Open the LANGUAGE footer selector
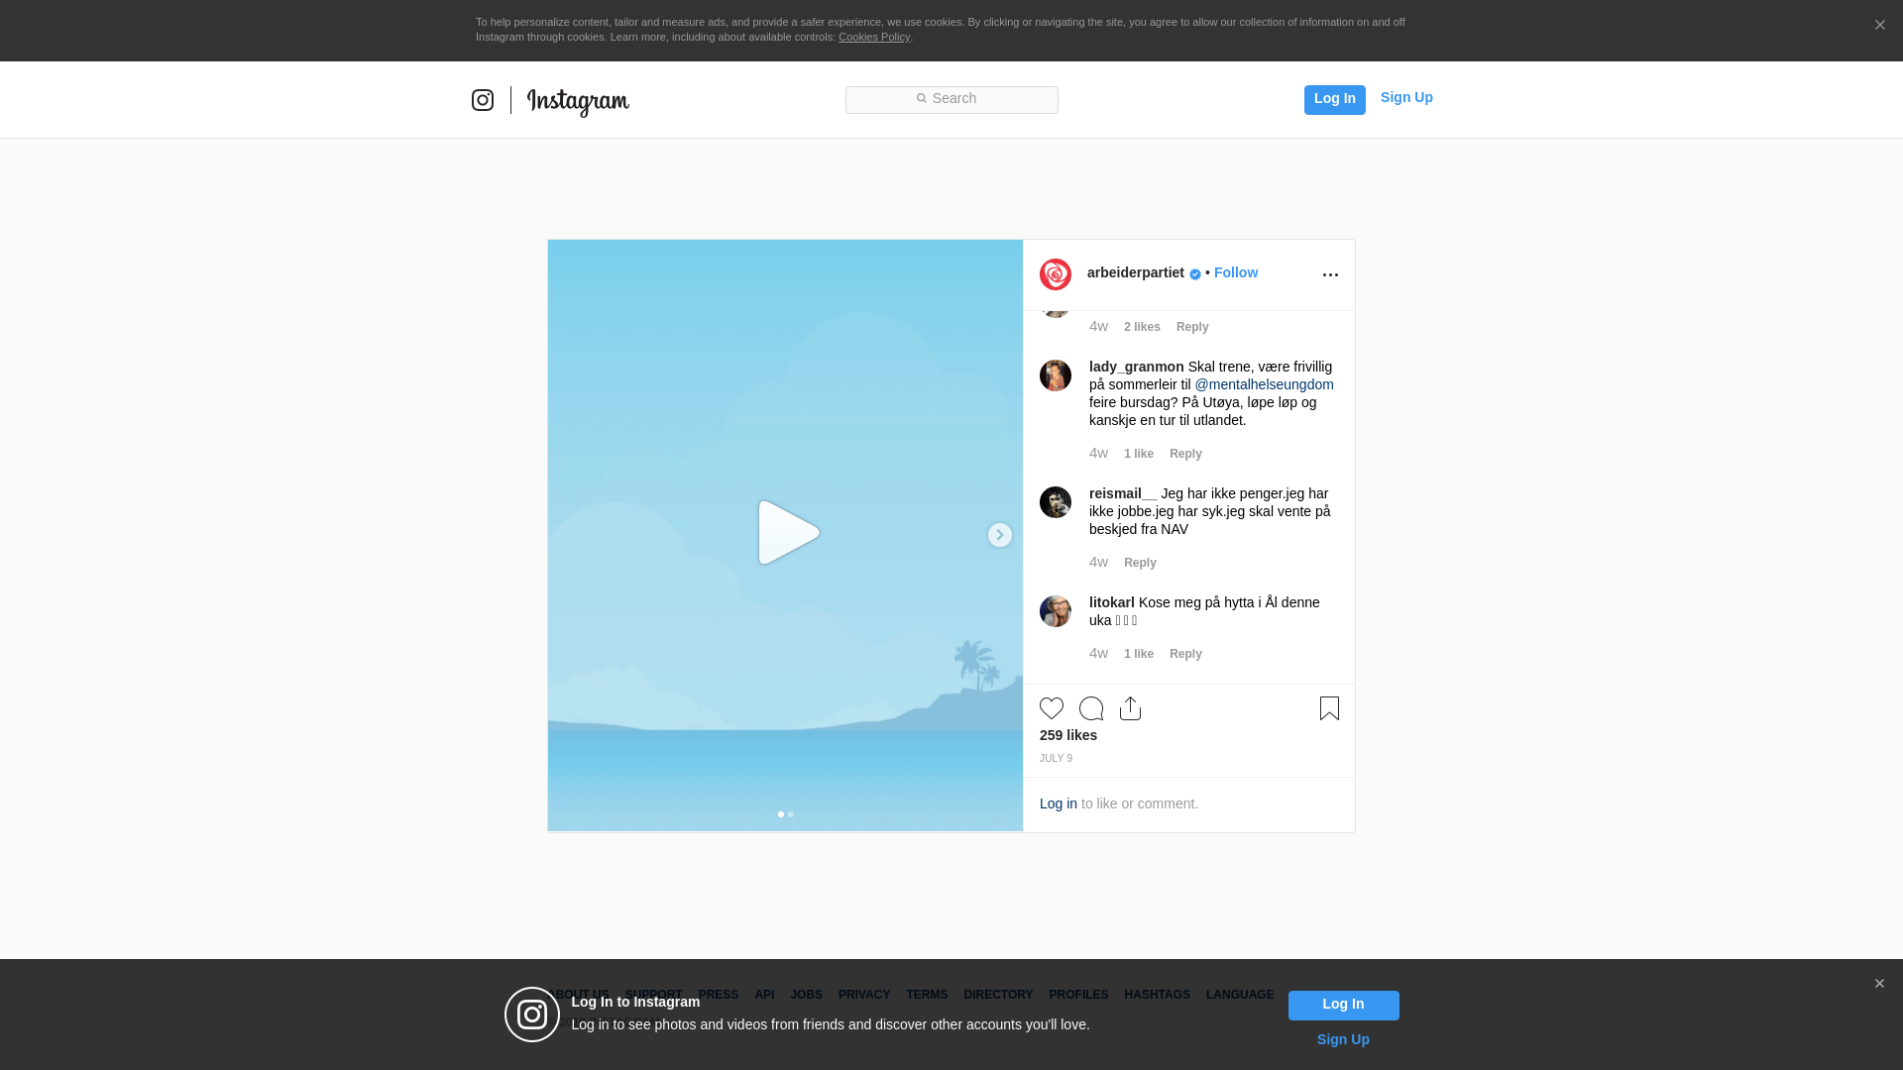 pyautogui.click(x=1239, y=995)
